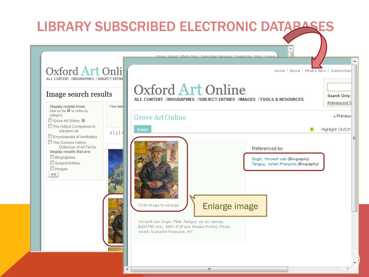
Task: Open the About link in front window
Action: coord(295,71)
